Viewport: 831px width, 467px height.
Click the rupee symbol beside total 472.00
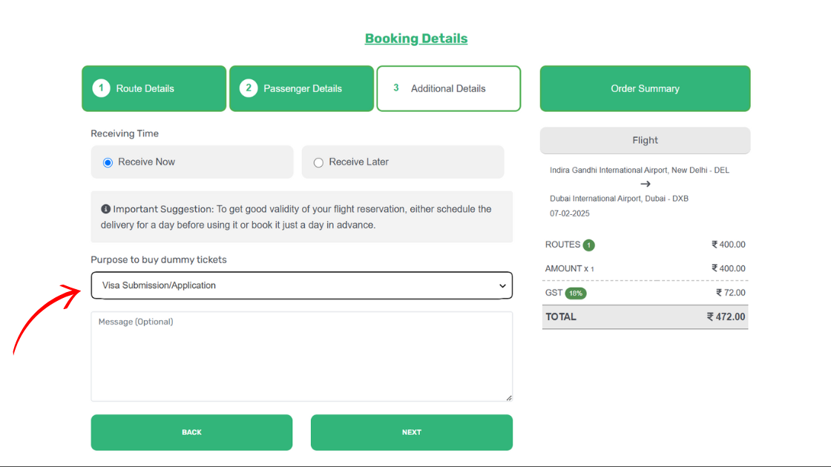[x=711, y=317]
